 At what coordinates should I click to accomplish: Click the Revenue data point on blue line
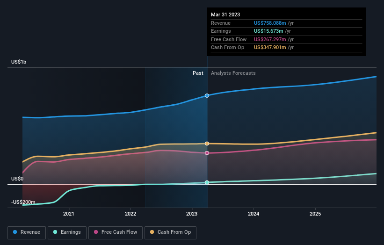(x=207, y=96)
